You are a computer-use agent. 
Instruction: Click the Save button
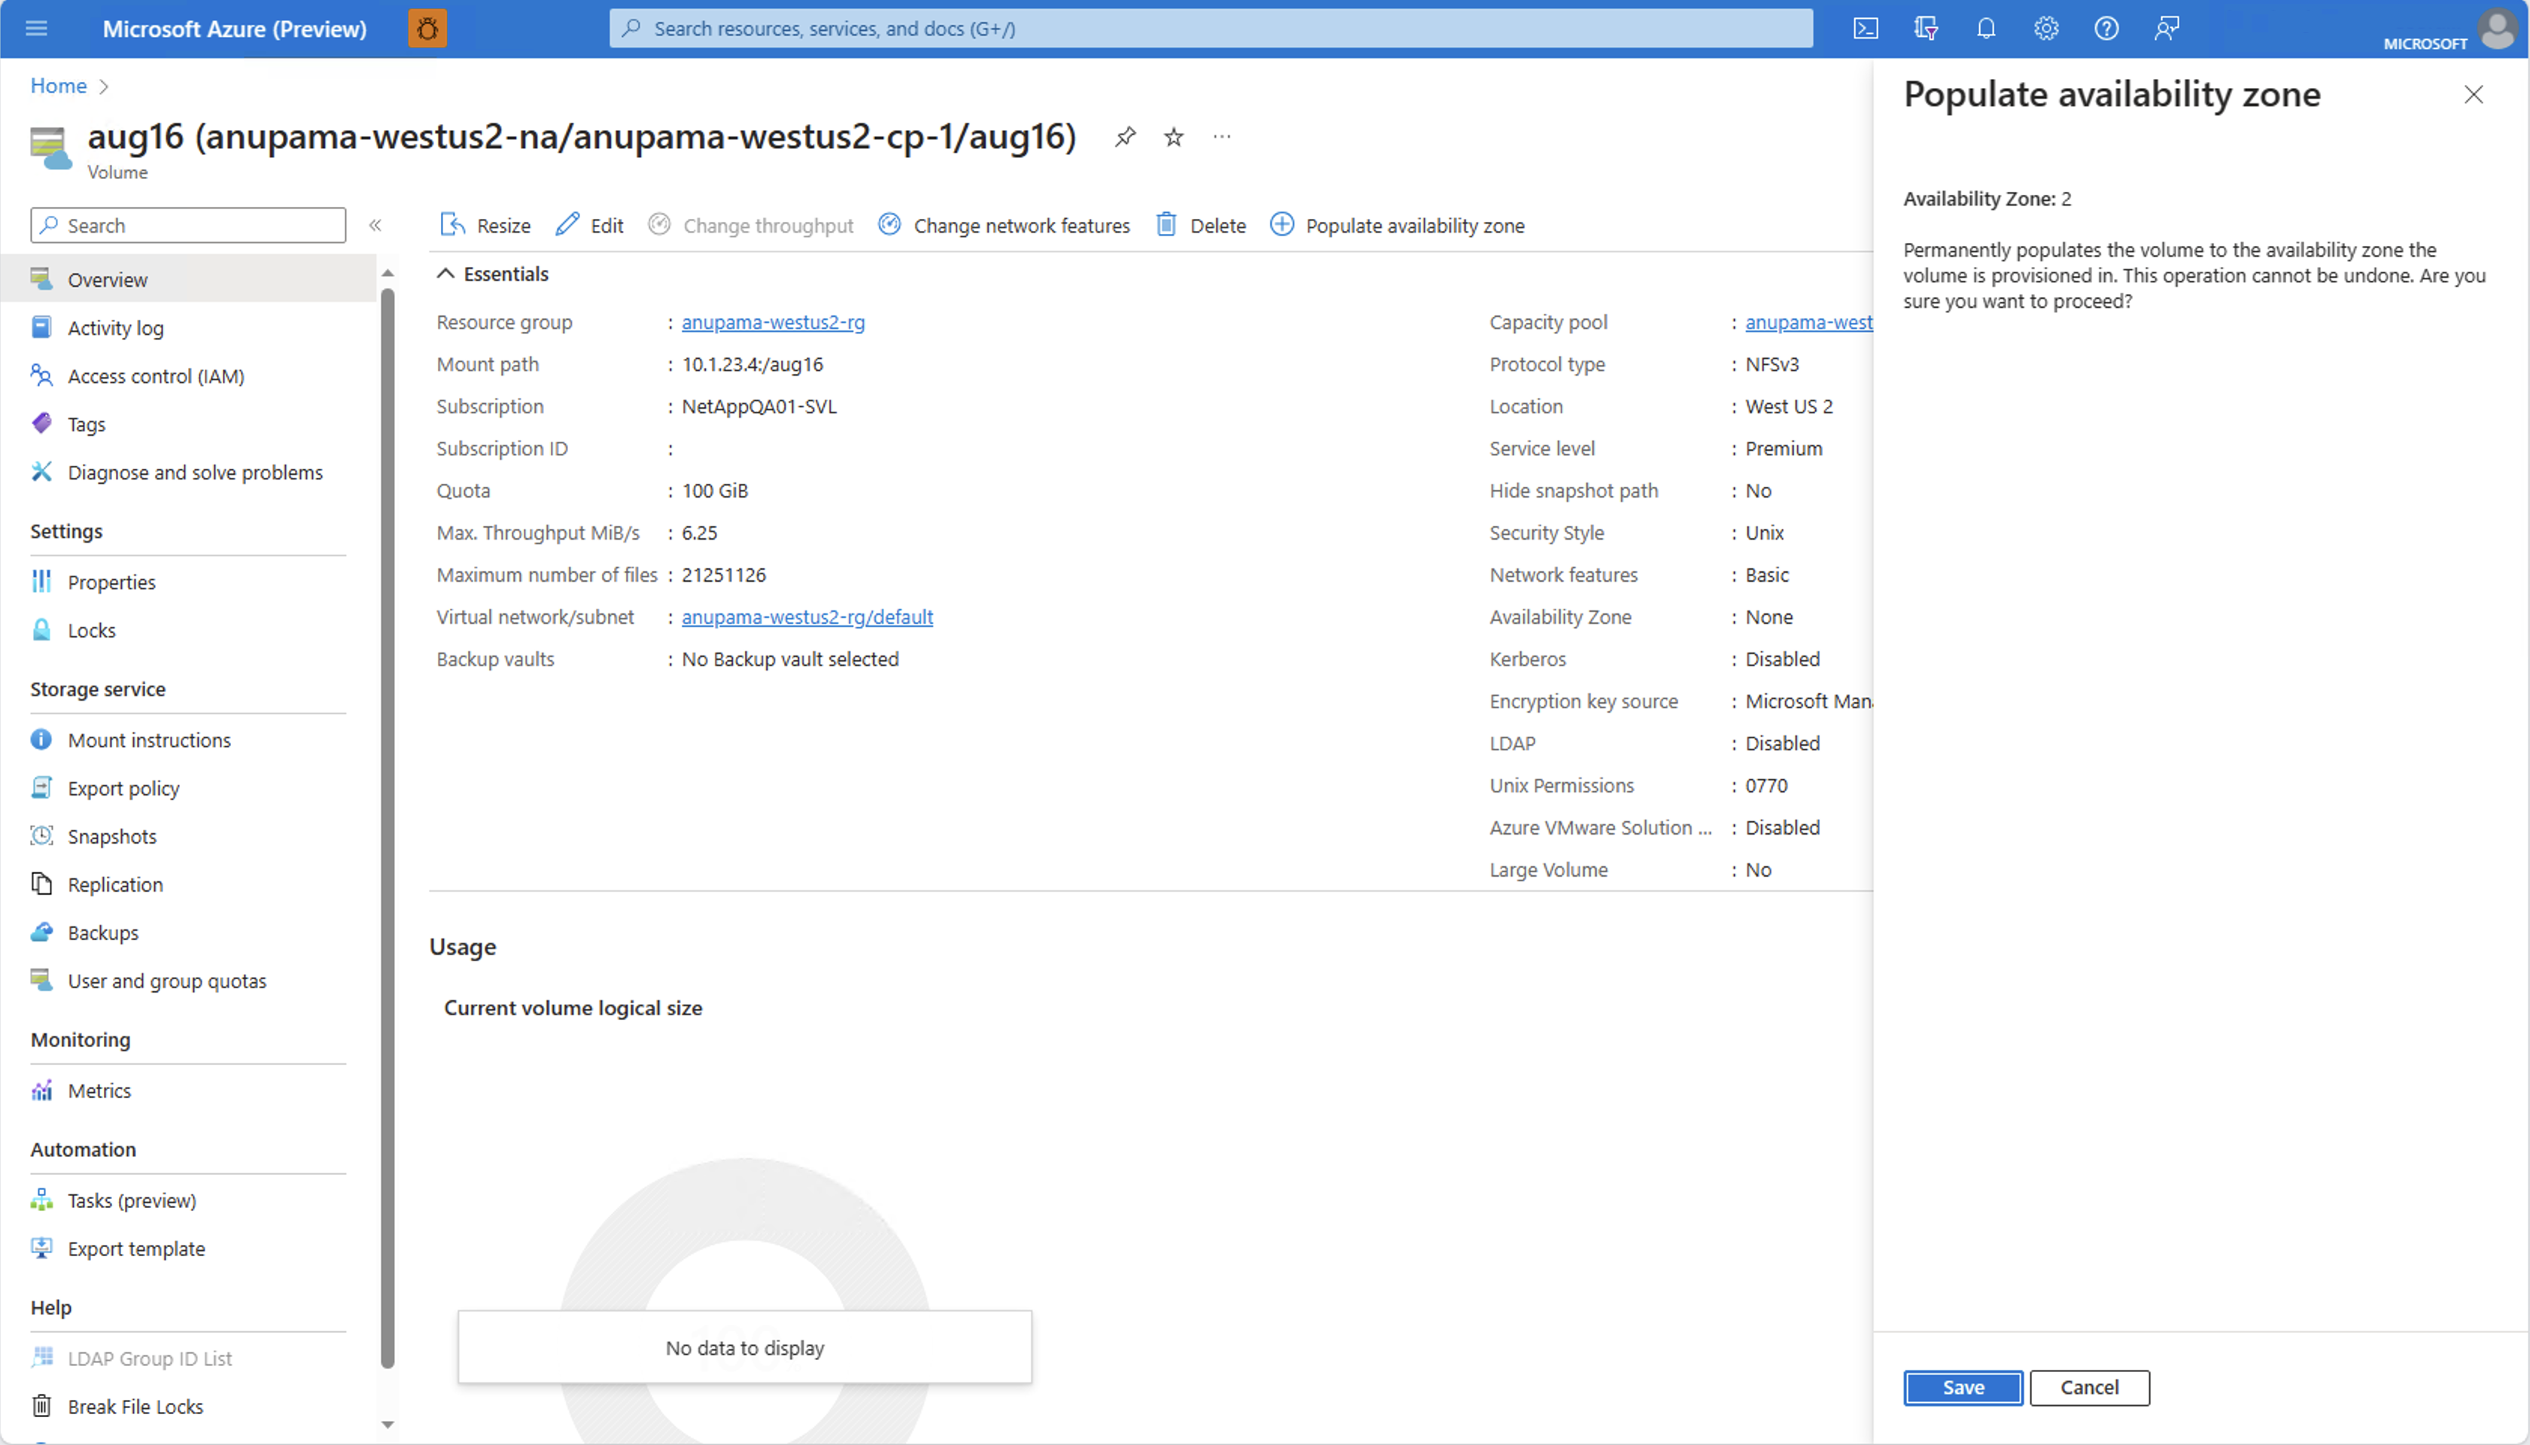pos(1963,1388)
